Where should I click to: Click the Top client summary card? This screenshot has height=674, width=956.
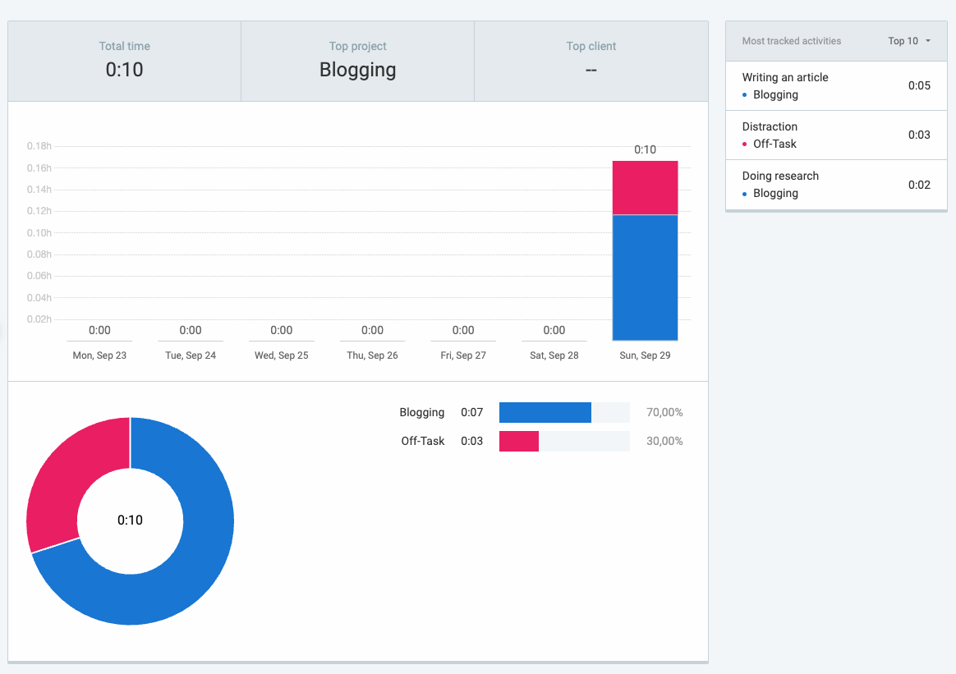click(x=591, y=61)
